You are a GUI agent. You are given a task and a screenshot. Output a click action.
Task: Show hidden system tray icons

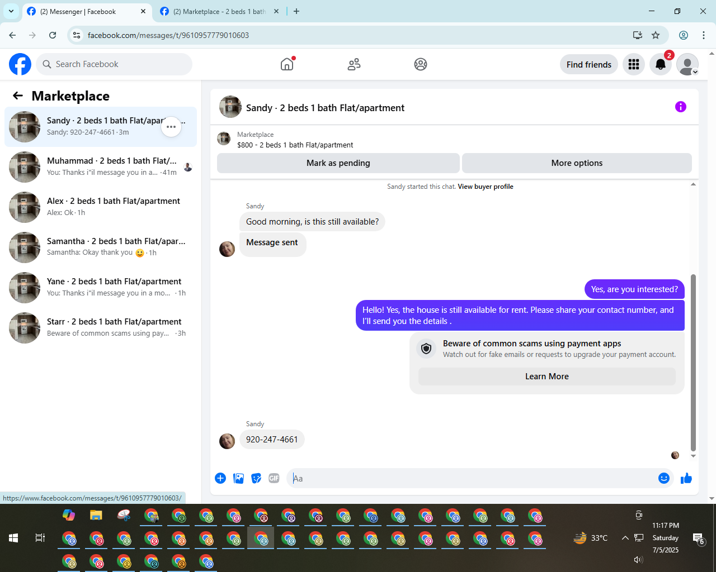pos(625,538)
